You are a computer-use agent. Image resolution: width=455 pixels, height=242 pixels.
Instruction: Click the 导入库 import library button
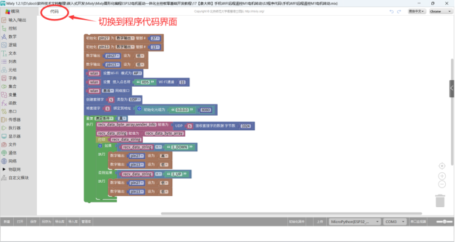click(73, 222)
